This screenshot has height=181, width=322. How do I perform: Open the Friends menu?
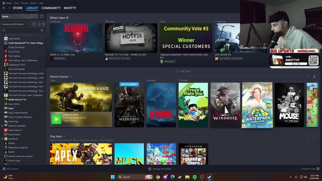24,3
